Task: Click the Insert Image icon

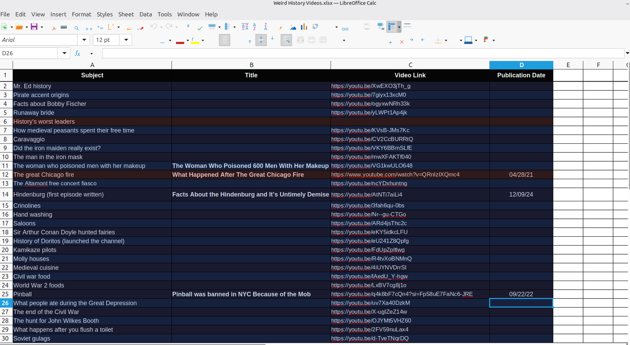Action: 293,27
